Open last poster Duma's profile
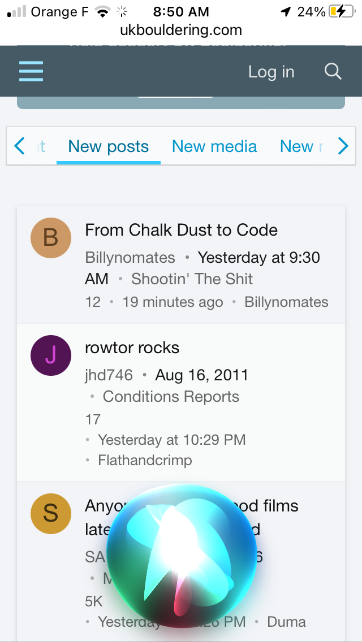 point(286,622)
